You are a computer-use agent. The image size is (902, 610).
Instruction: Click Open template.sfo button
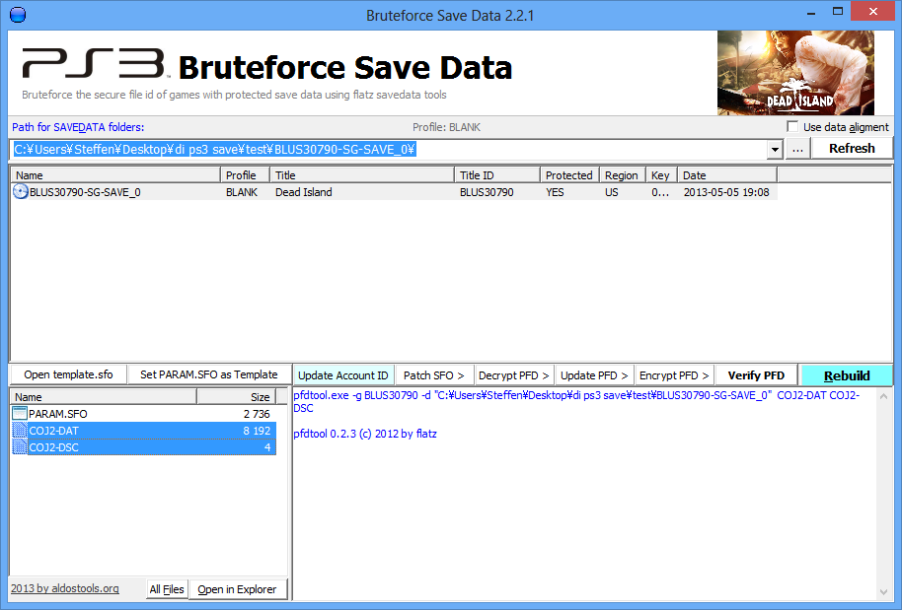(x=68, y=374)
